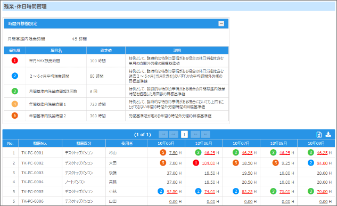Click the 720 時間 setting value
This screenshot has height=206, width=337.
point(97,104)
